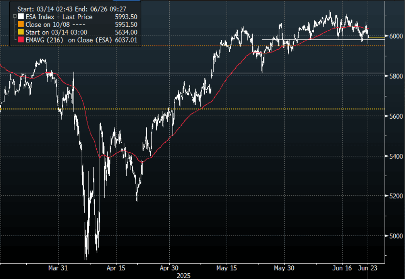Click the 5400 price axis label

pyautogui.click(x=396, y=156)
